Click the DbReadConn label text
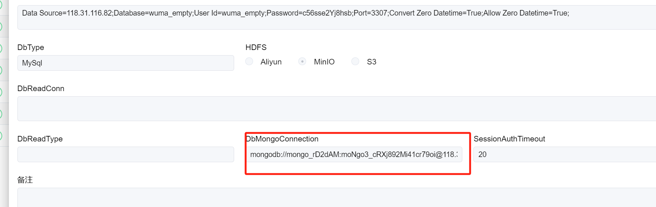The width and height of the screenshot is (656, 207). (x=41, y=89)
